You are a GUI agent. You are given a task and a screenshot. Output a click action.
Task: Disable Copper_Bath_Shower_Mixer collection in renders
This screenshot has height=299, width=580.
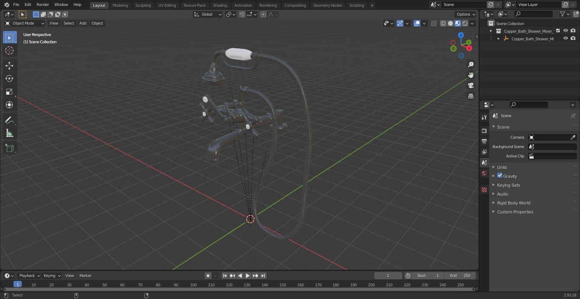point(573,31)
